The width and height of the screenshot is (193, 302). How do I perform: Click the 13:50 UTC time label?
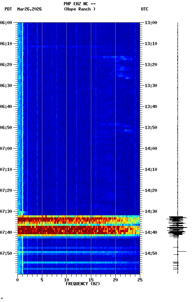151,128
